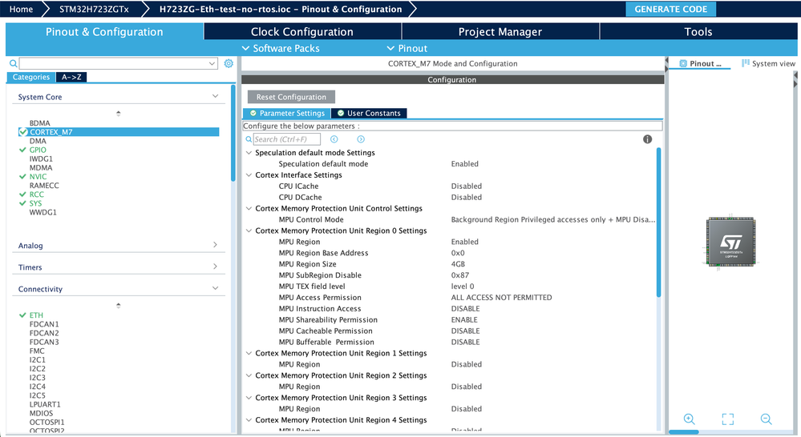This screenshot has height=437, width=801.
Task: Click the CPU ICache Disabled value
Action: 467,186
